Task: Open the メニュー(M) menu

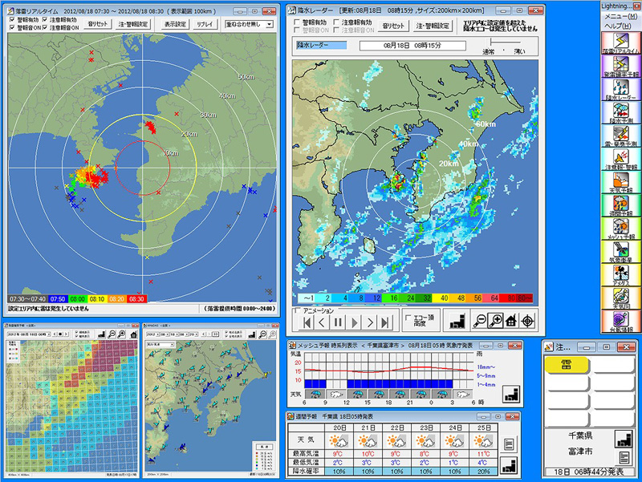Action: click(x=620, y=16)
